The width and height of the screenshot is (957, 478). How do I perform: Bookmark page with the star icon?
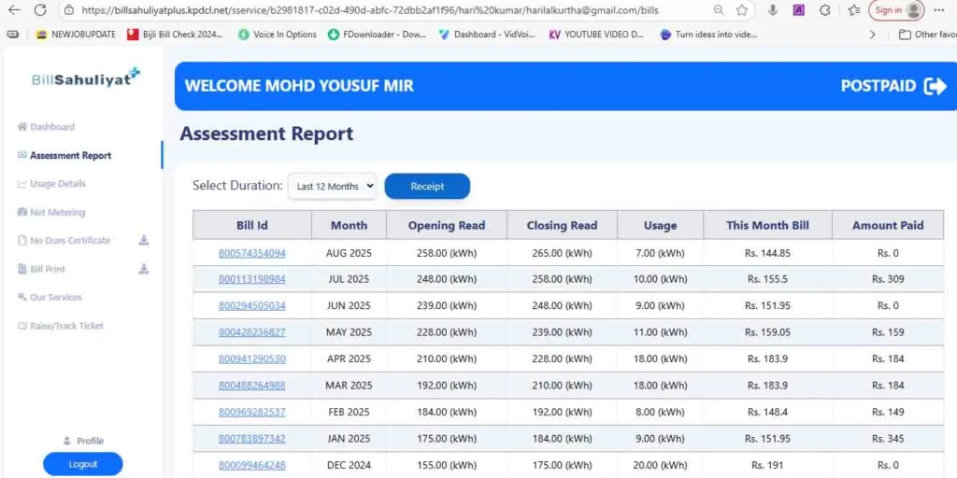click(x=742, y=10)
